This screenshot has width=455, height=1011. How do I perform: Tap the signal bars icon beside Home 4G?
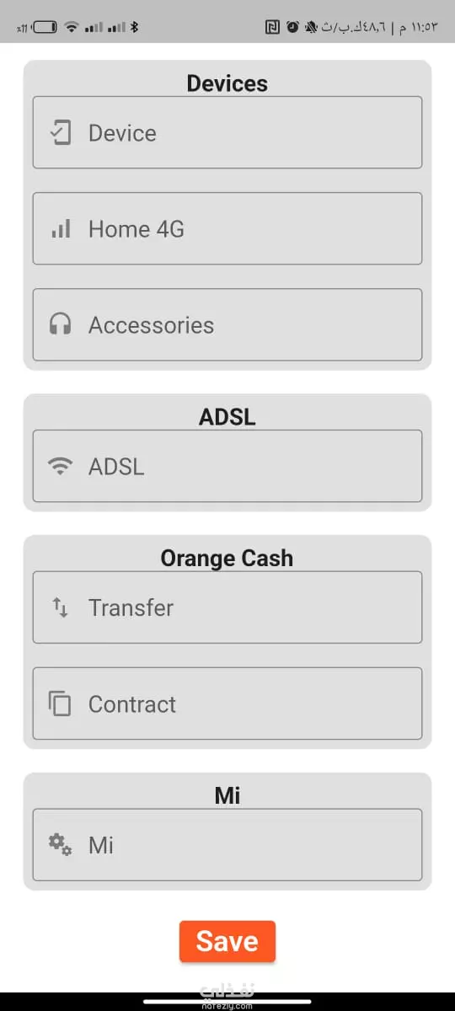click(x=60, y=229)
